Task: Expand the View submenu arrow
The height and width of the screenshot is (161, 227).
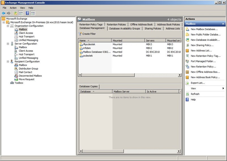Action: 223,88
